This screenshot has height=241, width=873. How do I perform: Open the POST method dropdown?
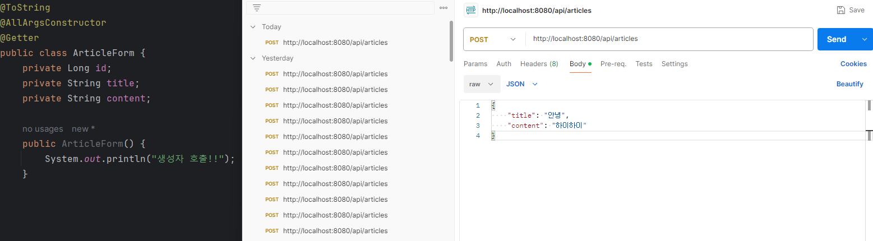[494, 39]
